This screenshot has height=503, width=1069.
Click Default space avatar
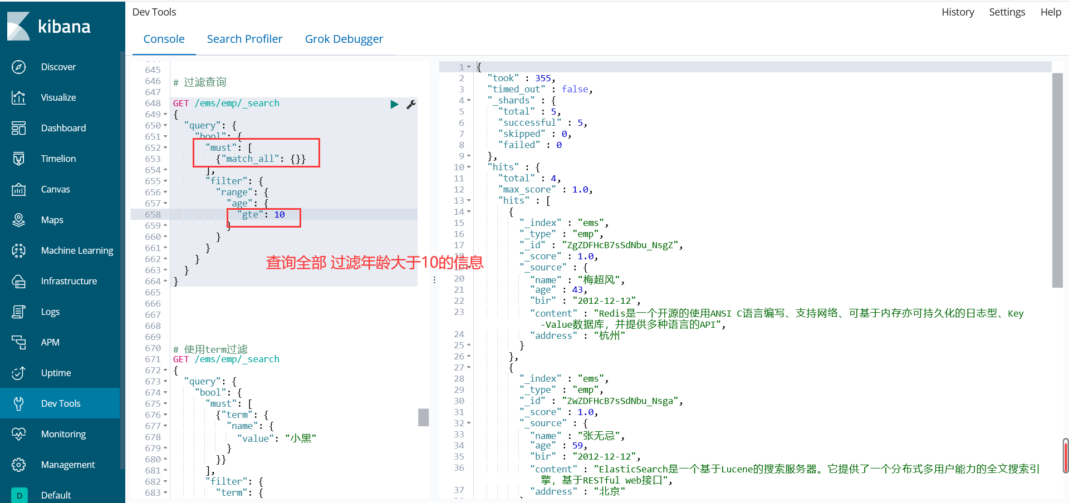click(19, 495)
